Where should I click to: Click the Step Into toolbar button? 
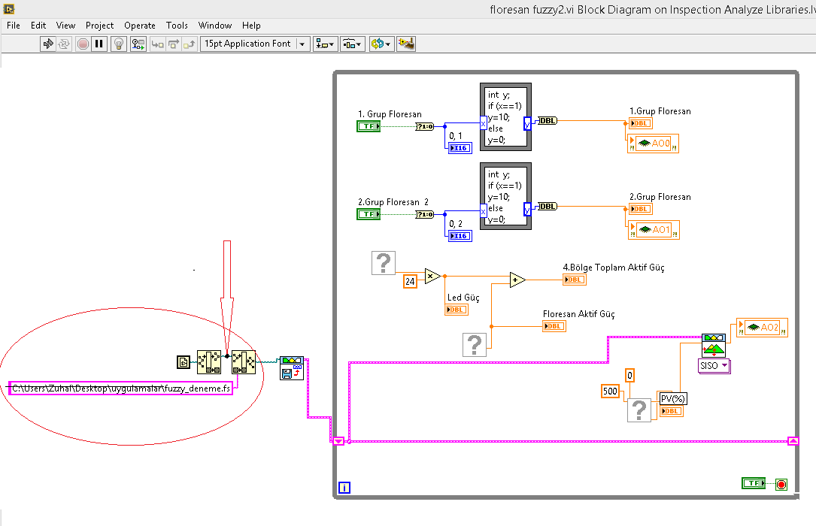(157, 44)
